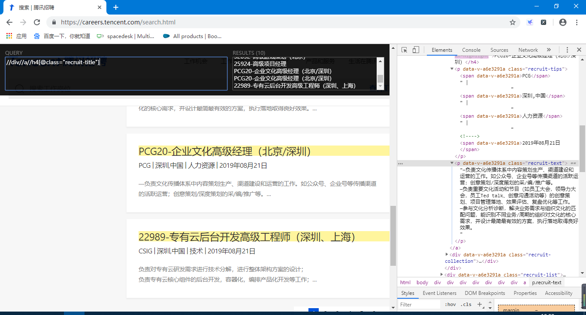Screen dimensions: 586x315
Task: Open a new browser tab
Action: (115, 7)
